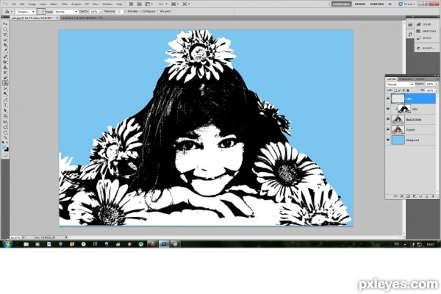Select the Crop tool
The height and width of the screenshot is (294, 441).
pyautogui.click(x=5, y=46)
